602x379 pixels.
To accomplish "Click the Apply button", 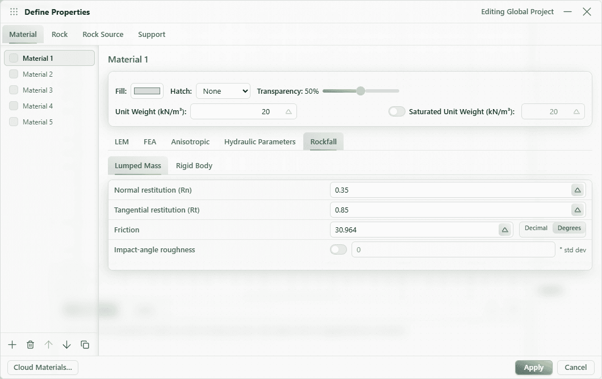I will 534,368.
